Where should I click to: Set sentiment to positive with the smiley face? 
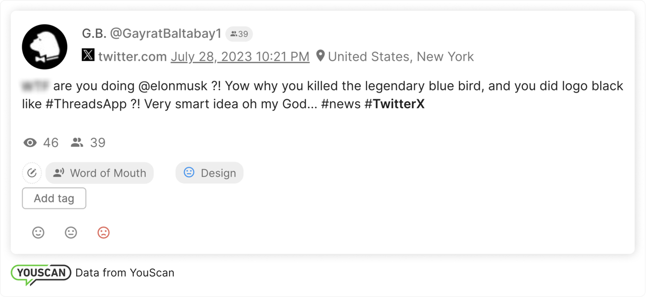(38, 233)
